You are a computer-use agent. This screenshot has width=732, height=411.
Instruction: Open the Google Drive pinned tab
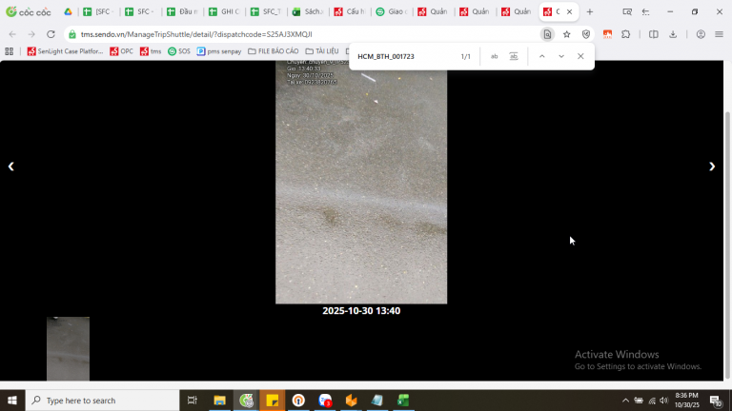(x=68, y=11)
